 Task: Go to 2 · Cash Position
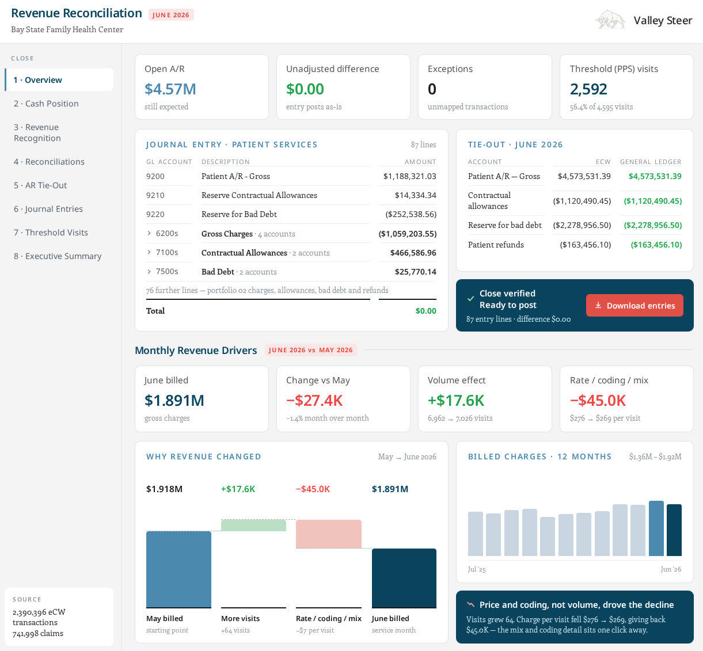coord(59,104)
